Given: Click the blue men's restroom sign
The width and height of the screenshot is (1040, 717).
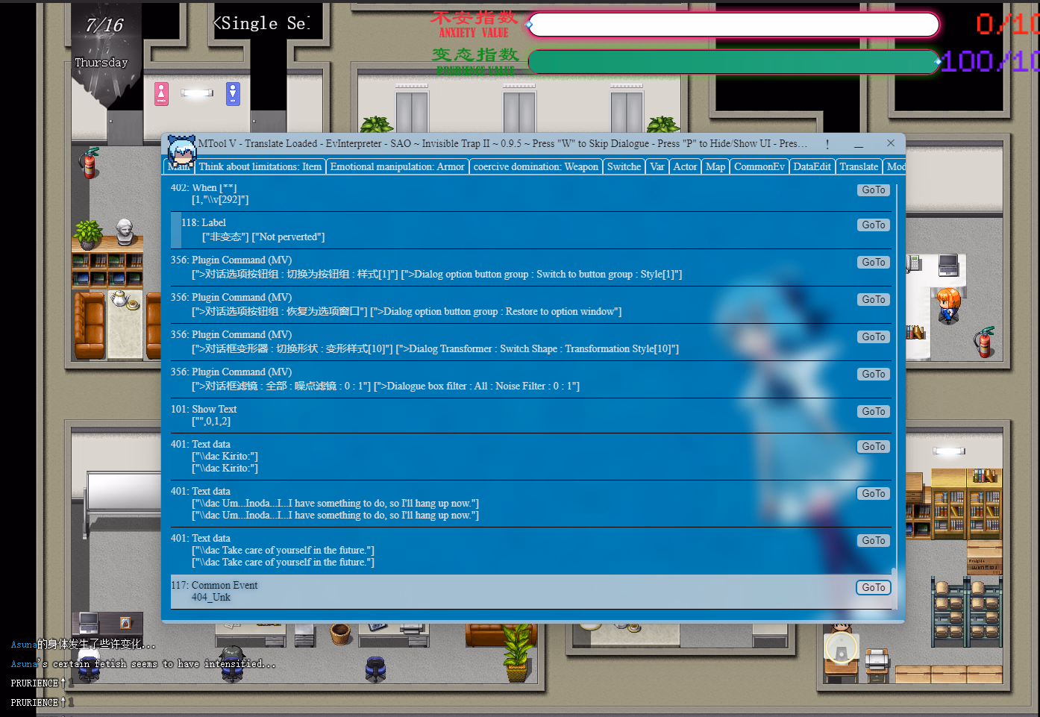Looking at the screenshot, I should click(x=233, y=94).
